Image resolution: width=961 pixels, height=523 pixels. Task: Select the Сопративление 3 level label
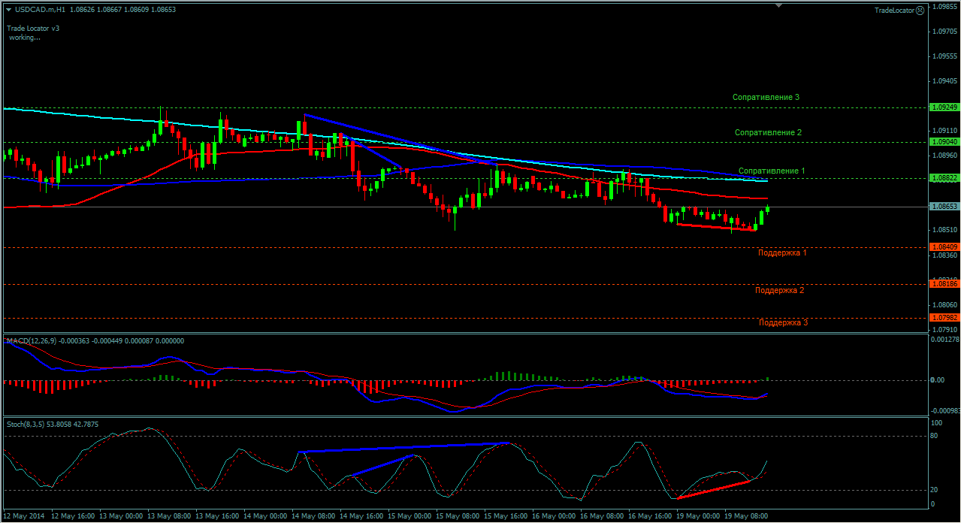[766, 97]
